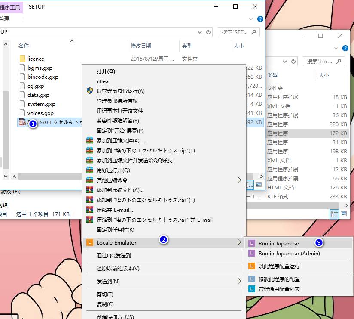Click the icon beside 修改此程序的配置
Screen dimensions: 354x319
(251, 279)
